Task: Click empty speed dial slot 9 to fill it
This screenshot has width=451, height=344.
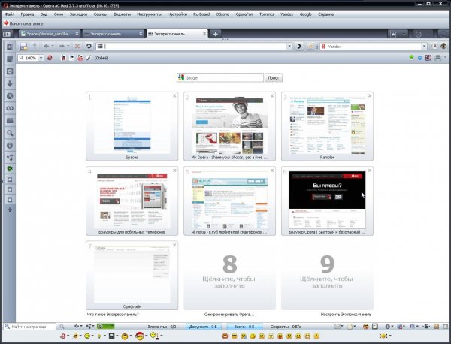Action: (x=327, y=276)
